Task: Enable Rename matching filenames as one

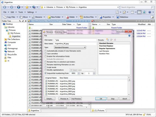Action: 45,64
